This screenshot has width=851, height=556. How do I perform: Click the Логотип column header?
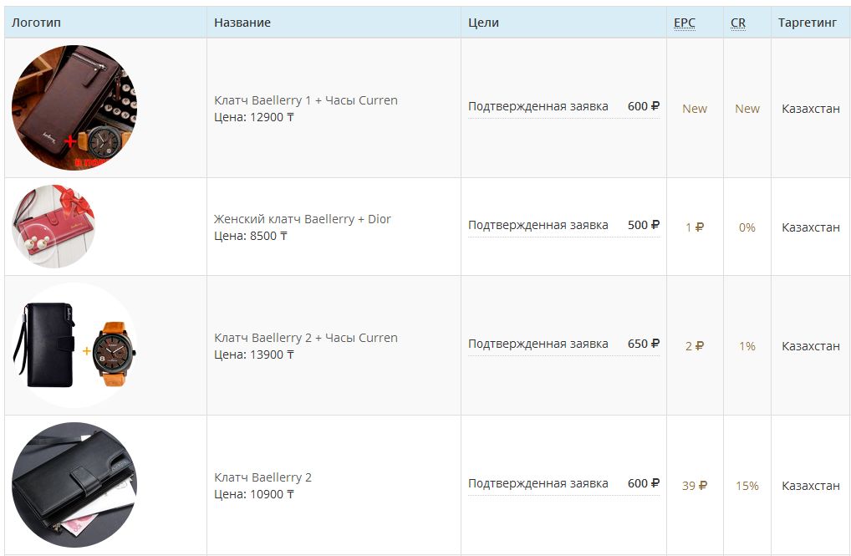(36, 23)
